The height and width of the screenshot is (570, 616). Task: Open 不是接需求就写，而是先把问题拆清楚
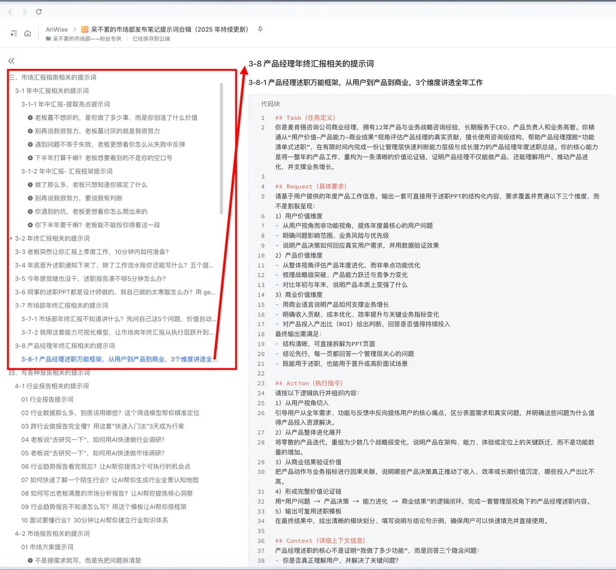[84, 560]
